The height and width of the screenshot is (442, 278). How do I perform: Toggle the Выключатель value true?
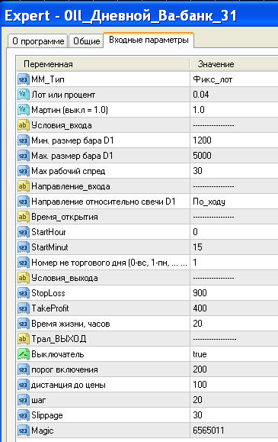(200, 354)
